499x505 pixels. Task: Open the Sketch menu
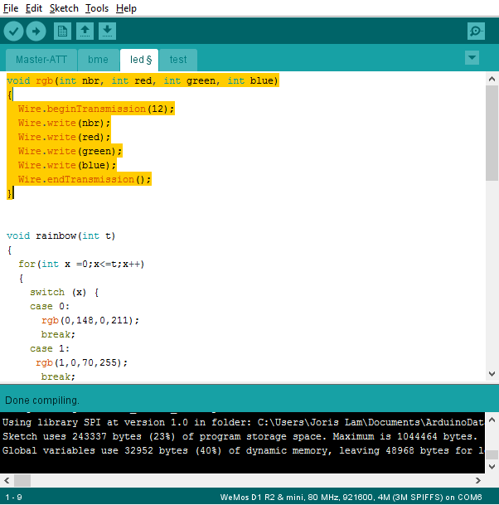pyautogui.click(x=64, y=8)
